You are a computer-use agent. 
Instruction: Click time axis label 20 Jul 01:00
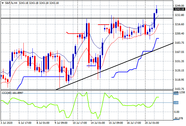(x=152, y=123)
